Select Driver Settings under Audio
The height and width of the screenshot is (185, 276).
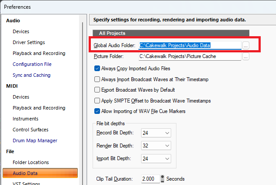(x=29, y=42)
